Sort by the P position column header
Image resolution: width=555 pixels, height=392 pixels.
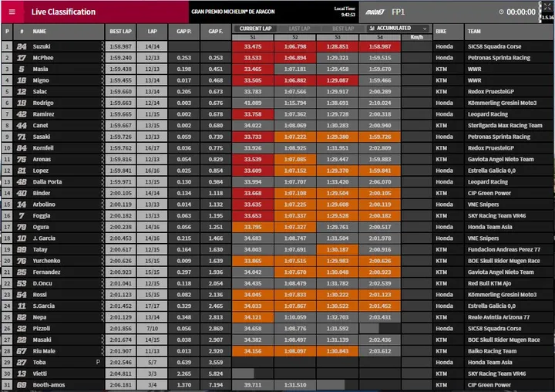pyautogui.click(x=7, y=32)
